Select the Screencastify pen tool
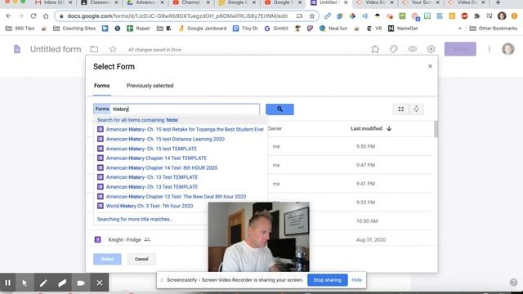 click(43, 283)
